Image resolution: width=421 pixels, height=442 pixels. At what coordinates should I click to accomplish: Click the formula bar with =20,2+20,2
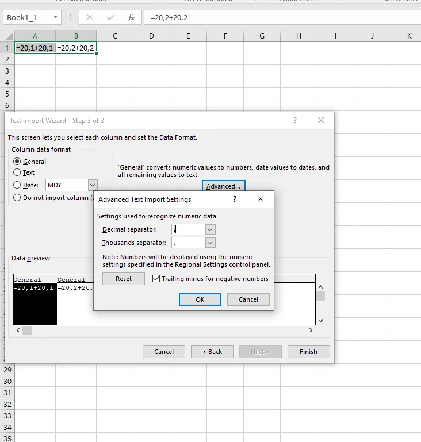click(x=282, y=17)
